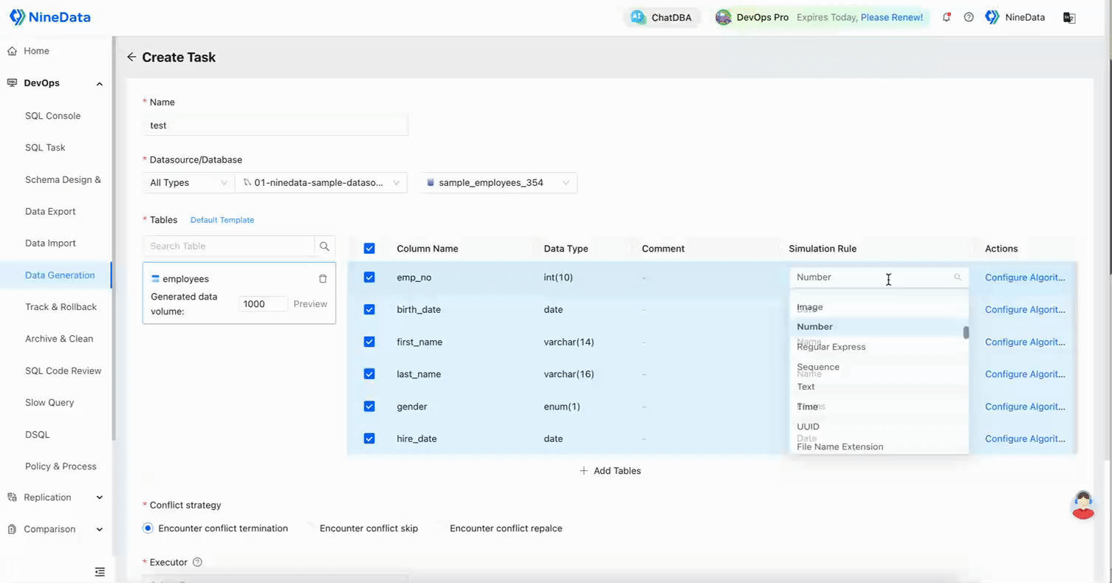
Task: Click the Please Renew! link
Action: pyautogui.click(x=891, y=17)
